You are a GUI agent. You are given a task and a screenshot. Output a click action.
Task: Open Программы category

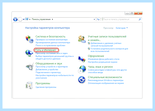tap(43, 83)
